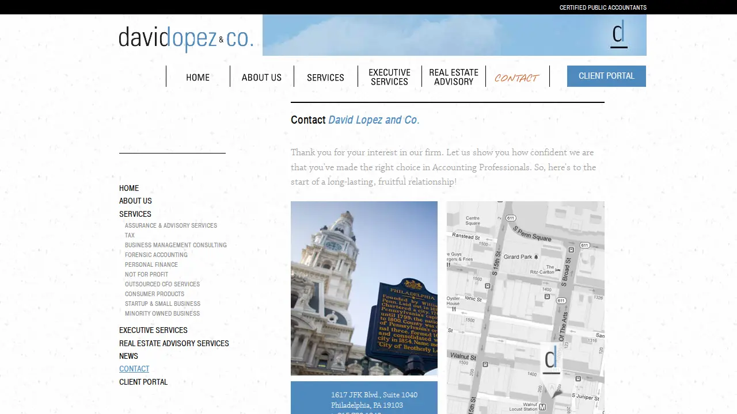
Task: Select Outsourced CFO Services in the sidebar
Action: [162, 284]
